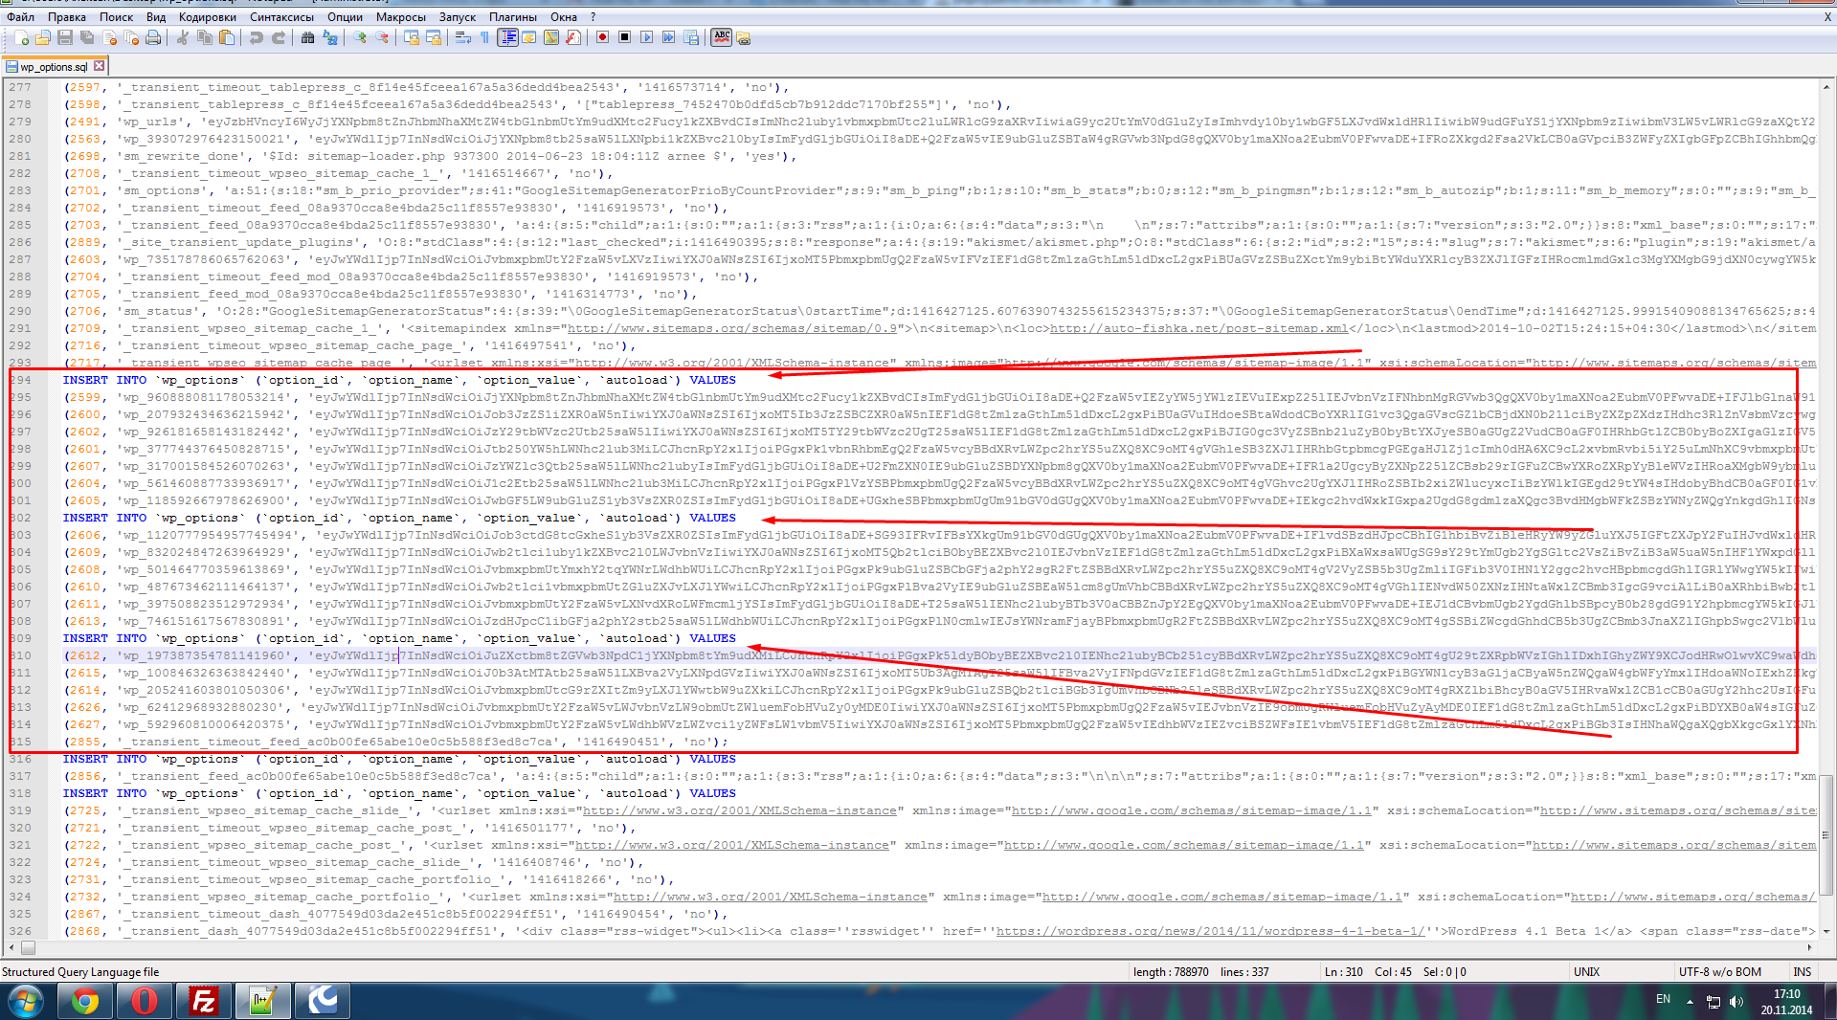Toggle word wrap in toolbar
This screenshot has height=1020, width=1837.
point(463,38)
